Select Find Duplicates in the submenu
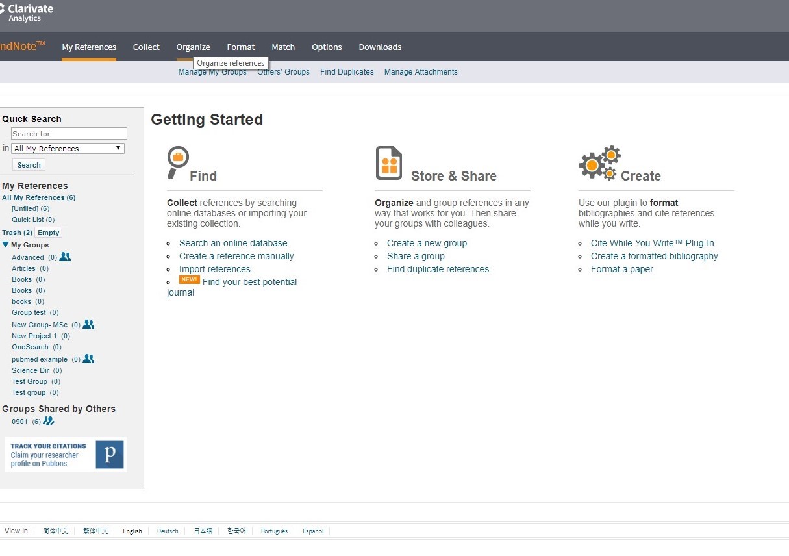This screenshot has width=789, height=556. tap(347, 72)
